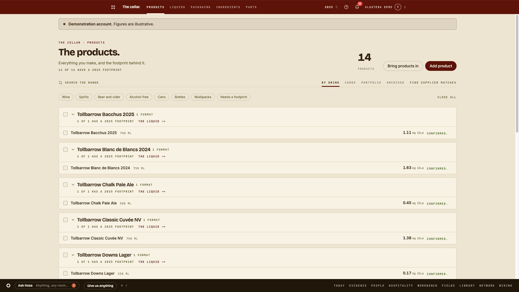519x292 pixels.
Task: Click the user avatar T circle
Action: (398, 7)
